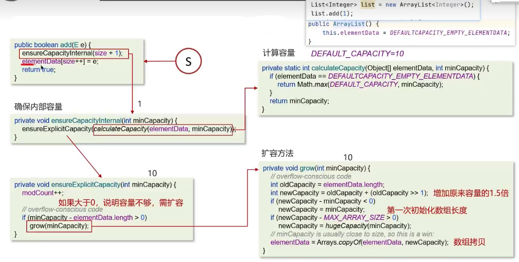The height and width of the screenshot is (262, 519).
Task: Click the "public ArrayList() {" constructor line
Action: pyautogui.click(x=343, y=24)
